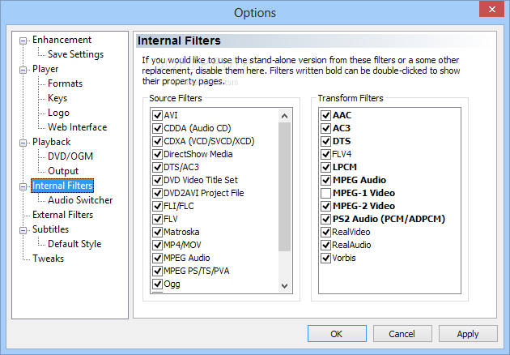Confirm the settings with OK
Viewport: 510px width, 355px height.
coord(337,333)
